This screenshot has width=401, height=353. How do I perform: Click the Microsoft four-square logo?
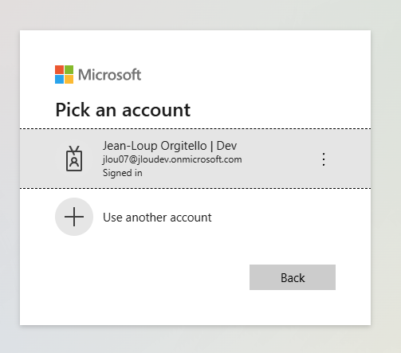pyautogui.click(x=64, y=74)
